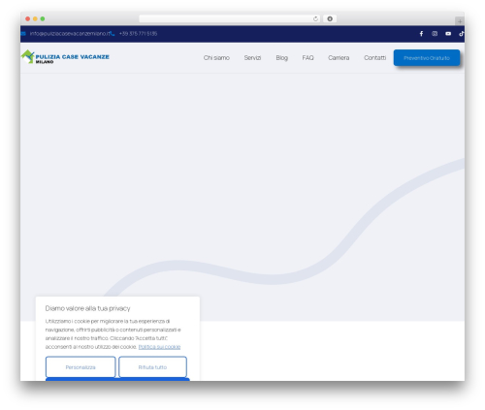This screenshot has height=410, width=485.
Task: Click the browser extension icon beside address bar
Action: tap(330, 19)
